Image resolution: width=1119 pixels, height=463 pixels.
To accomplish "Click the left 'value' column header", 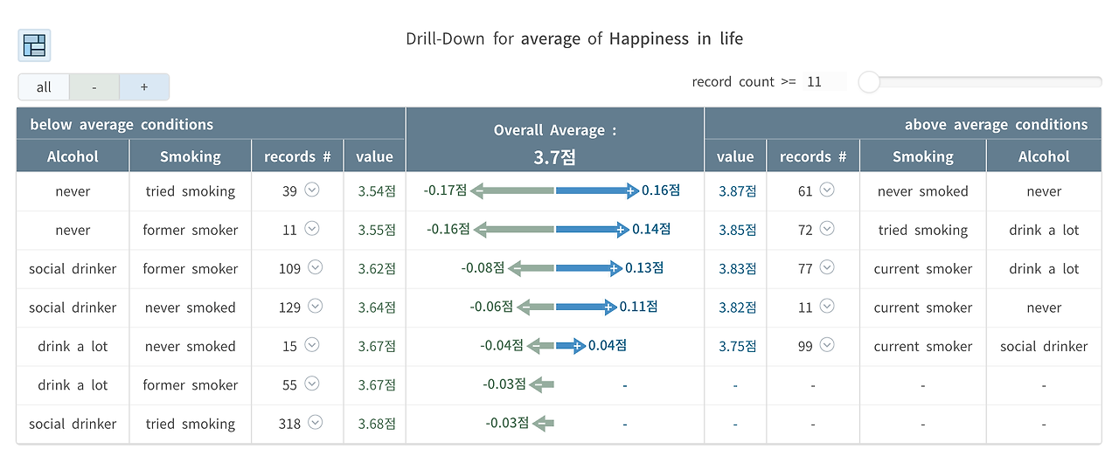I will [375, 156].
